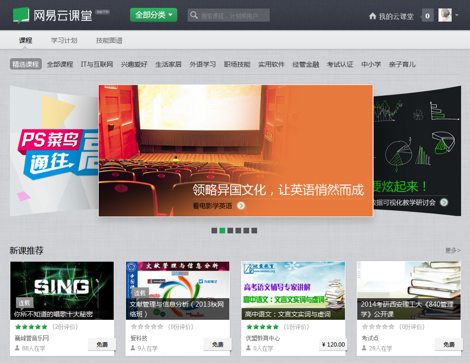
Task: Open the 2014考研西安理工大 course thumbnail
Action: 409,290
